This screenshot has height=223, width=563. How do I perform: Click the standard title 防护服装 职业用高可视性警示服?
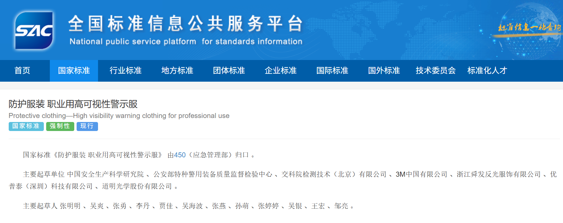tap(73, 104)
